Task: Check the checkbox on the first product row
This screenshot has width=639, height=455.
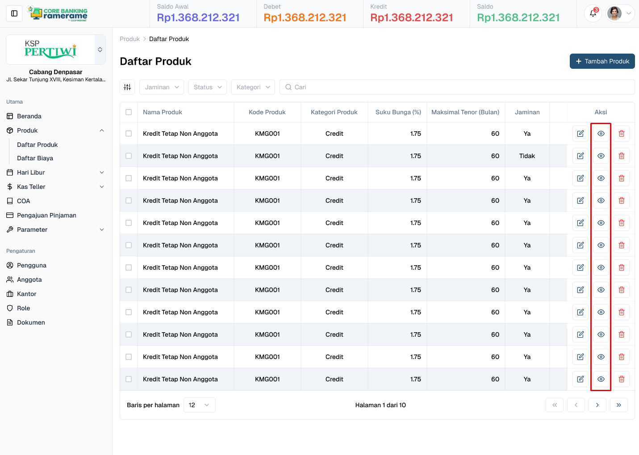Action: pyautogui.click(x=128, y=133)
